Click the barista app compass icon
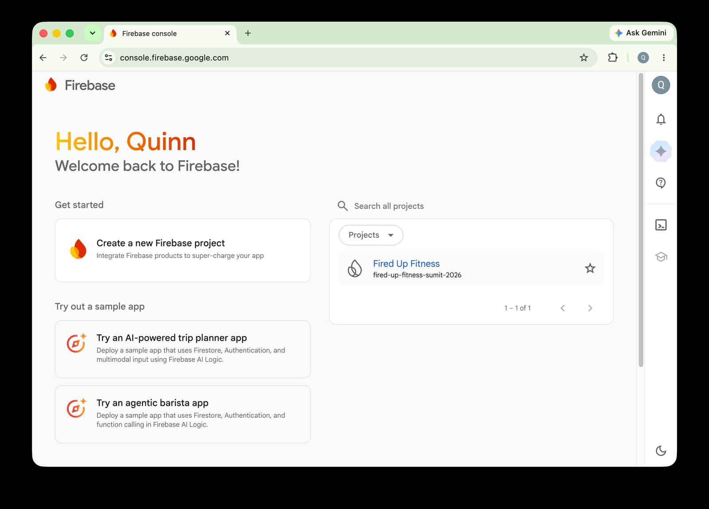Screen dimensions: 709x509 pos(76,408)
